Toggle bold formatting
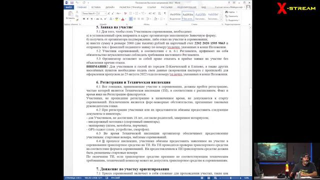320x180 pixels. point(84,19)
